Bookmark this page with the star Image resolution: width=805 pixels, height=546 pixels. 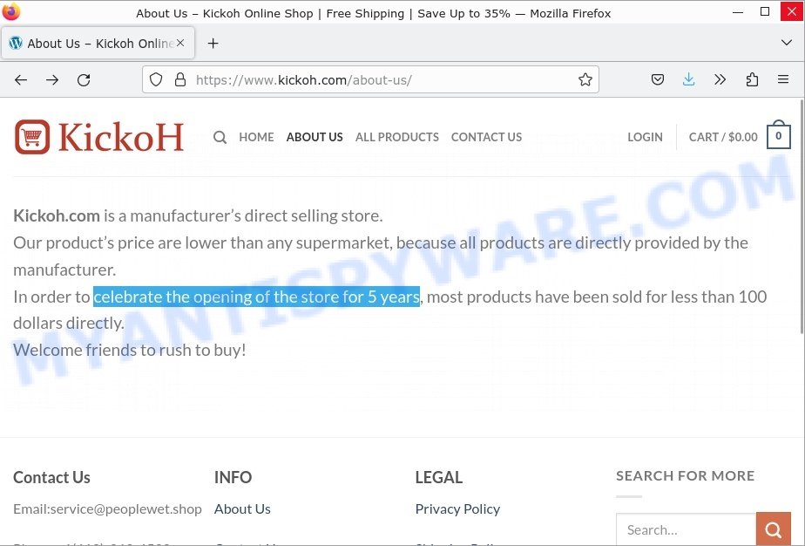tap(585, 79)
